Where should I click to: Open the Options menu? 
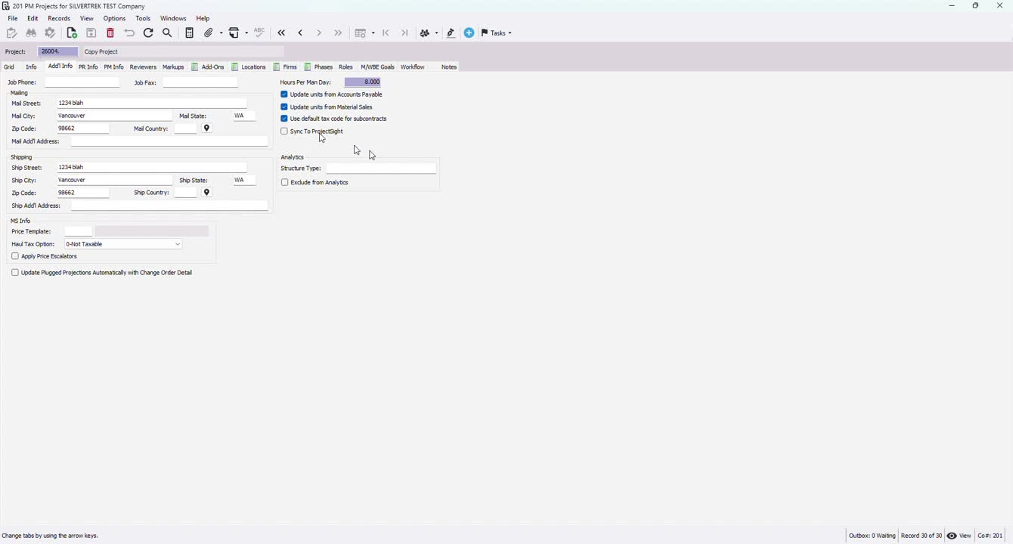[x=115, y=19]
